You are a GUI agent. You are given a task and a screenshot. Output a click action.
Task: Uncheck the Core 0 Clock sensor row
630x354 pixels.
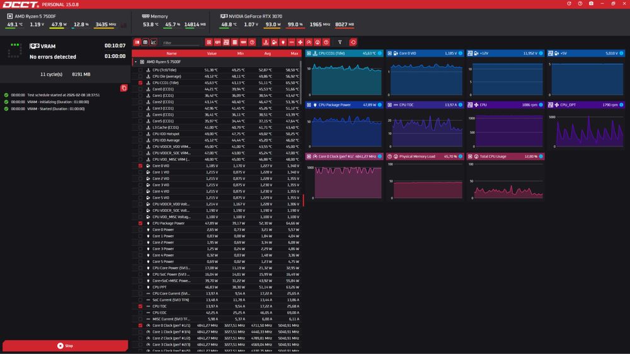[x=140, y=326]
